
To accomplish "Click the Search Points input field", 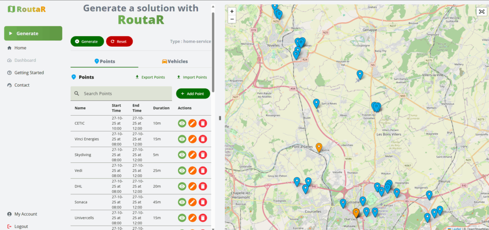I will point(124,94).
